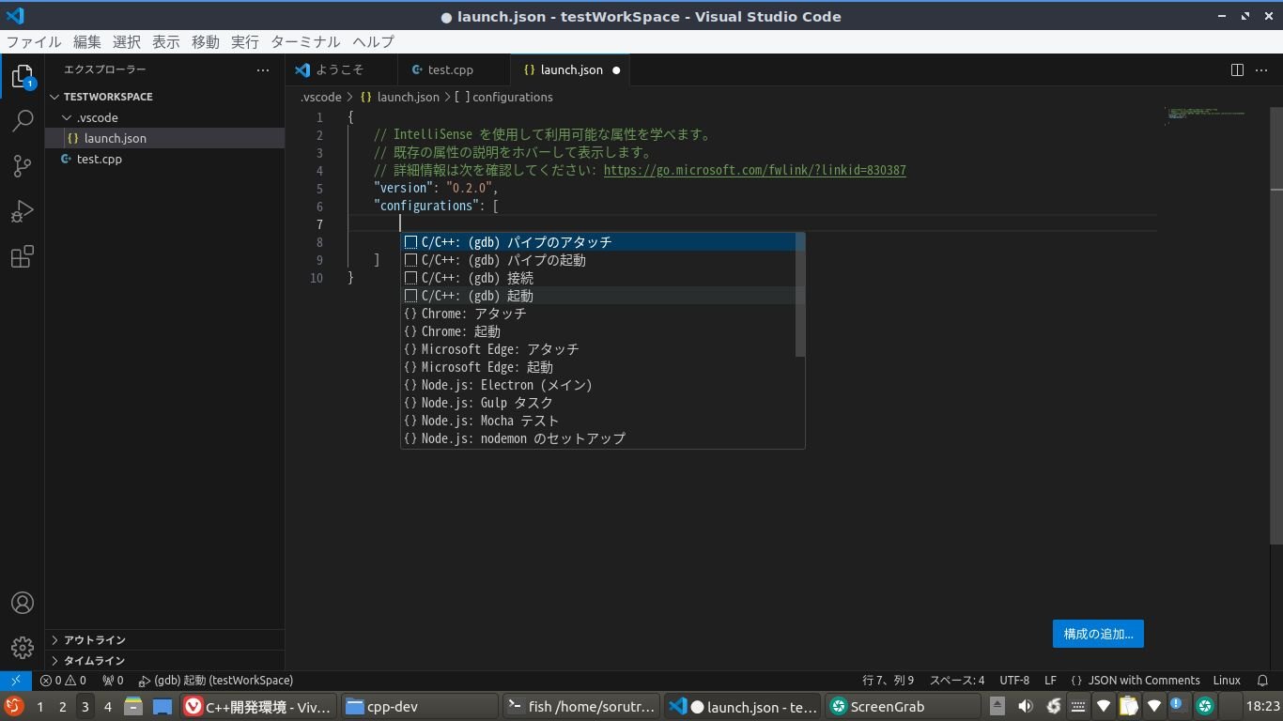Image resolution: width=1283 pixels, height=721 pixels.
Task: Choose Node.js: Mocha テスト suggestion
Action: coord(597,421)
